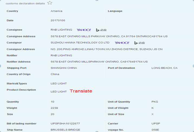Viewport: 194px width, 132px height.
Task: Click the consignor name SUZHOU HANNA TECHNOLOGY
Action: 80,43
